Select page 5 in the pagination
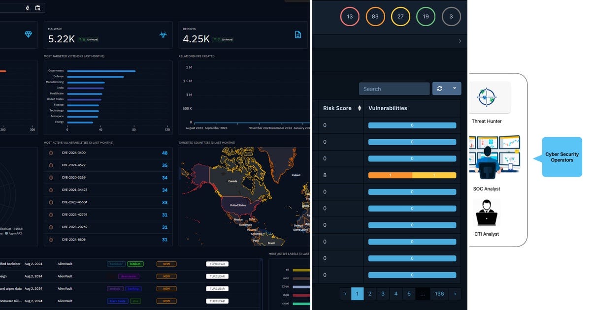Image resolution: width=591 pixels, height=310 pixels. pyautogui.click(x=409, y=294)
